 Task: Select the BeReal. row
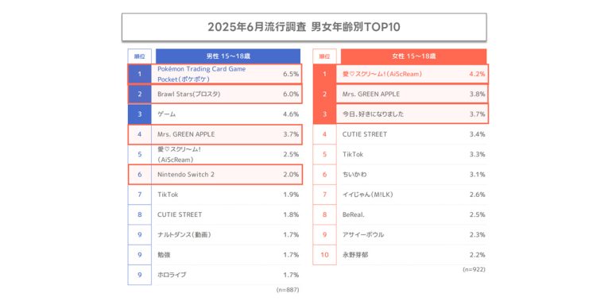coord(400,214)
